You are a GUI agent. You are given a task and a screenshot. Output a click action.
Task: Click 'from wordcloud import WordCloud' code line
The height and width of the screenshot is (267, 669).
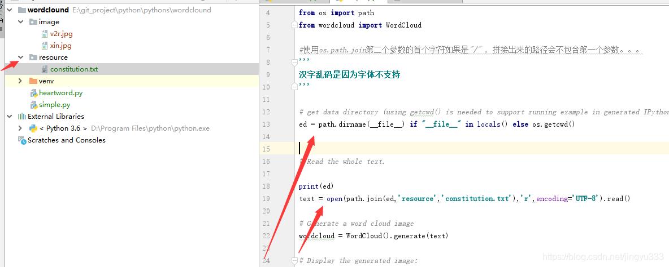pyautogui.click(x=360, y=25)
